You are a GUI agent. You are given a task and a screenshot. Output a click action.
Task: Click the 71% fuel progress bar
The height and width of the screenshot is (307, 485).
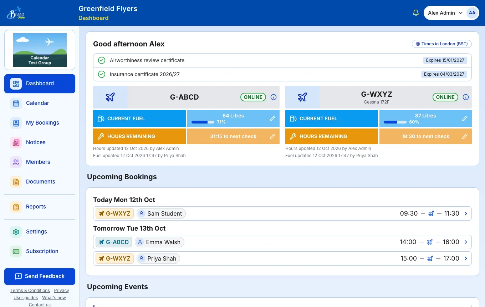(203, 122)
